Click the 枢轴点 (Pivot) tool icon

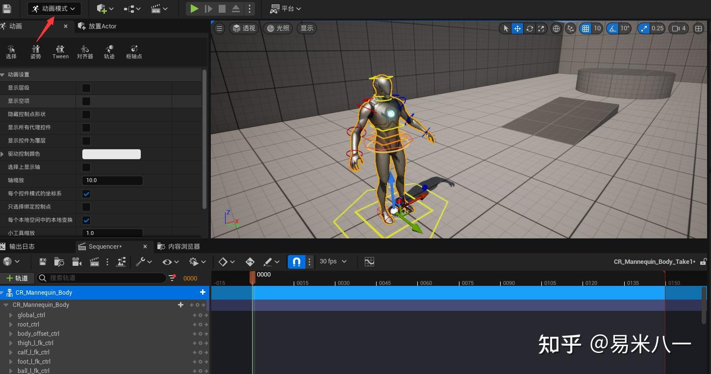(134, 51)
